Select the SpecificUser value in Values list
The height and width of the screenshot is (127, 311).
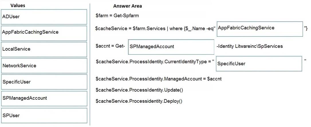pos(44,82)
